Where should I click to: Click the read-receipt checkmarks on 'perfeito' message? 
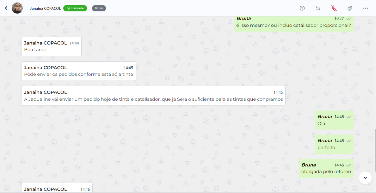click(349, 141)
